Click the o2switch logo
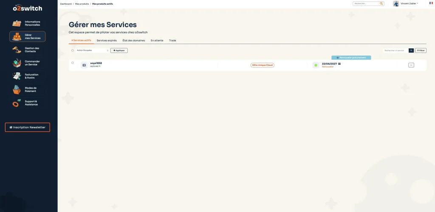Viewport: 435px width, 212px height. 28,8
